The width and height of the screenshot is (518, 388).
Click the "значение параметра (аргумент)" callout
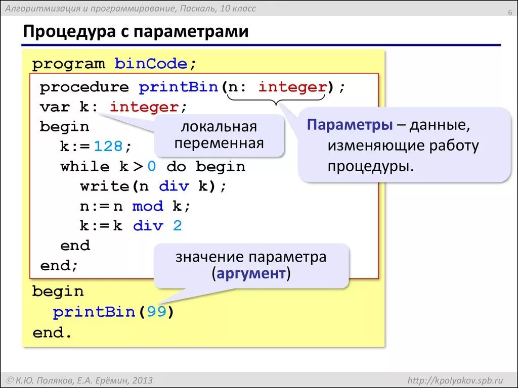(251, 266)
